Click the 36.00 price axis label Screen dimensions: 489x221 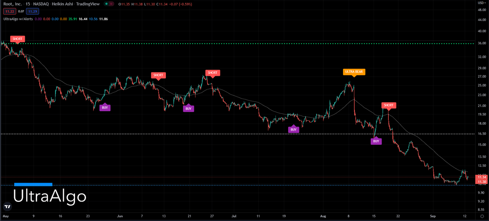(x=482, y=44)
